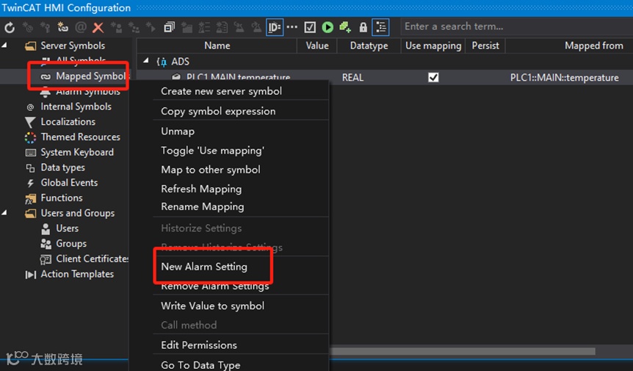Click the red X delete icon

click(x=98, y=27)
